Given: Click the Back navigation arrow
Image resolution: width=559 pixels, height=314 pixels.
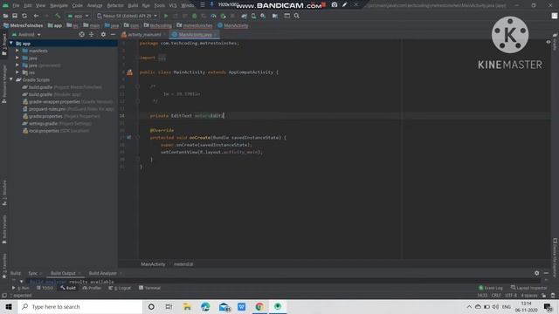Looking at the screenshot, I should point(36,16).
